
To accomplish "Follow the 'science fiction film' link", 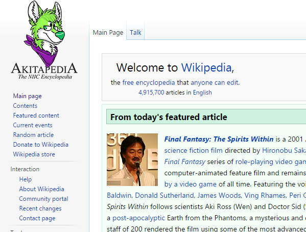I will [194, 150].
